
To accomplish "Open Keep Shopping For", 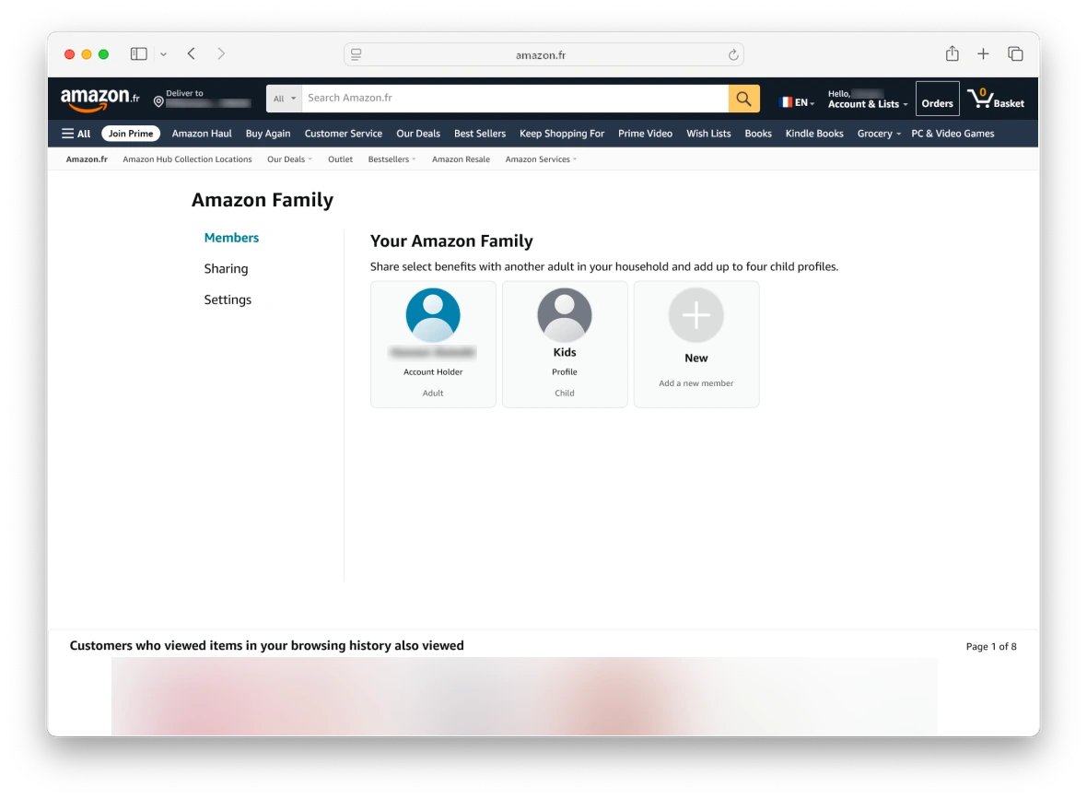I will click(562, 133).
